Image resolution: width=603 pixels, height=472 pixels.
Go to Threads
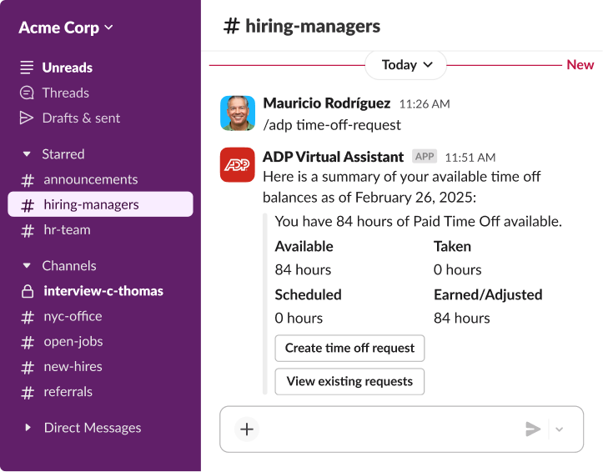(65, 93)
